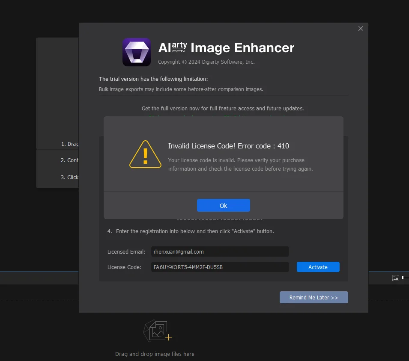Viewport: 409px width, 361px height.
Task: Click the Licensed Email input field
Action: (220, 252)
